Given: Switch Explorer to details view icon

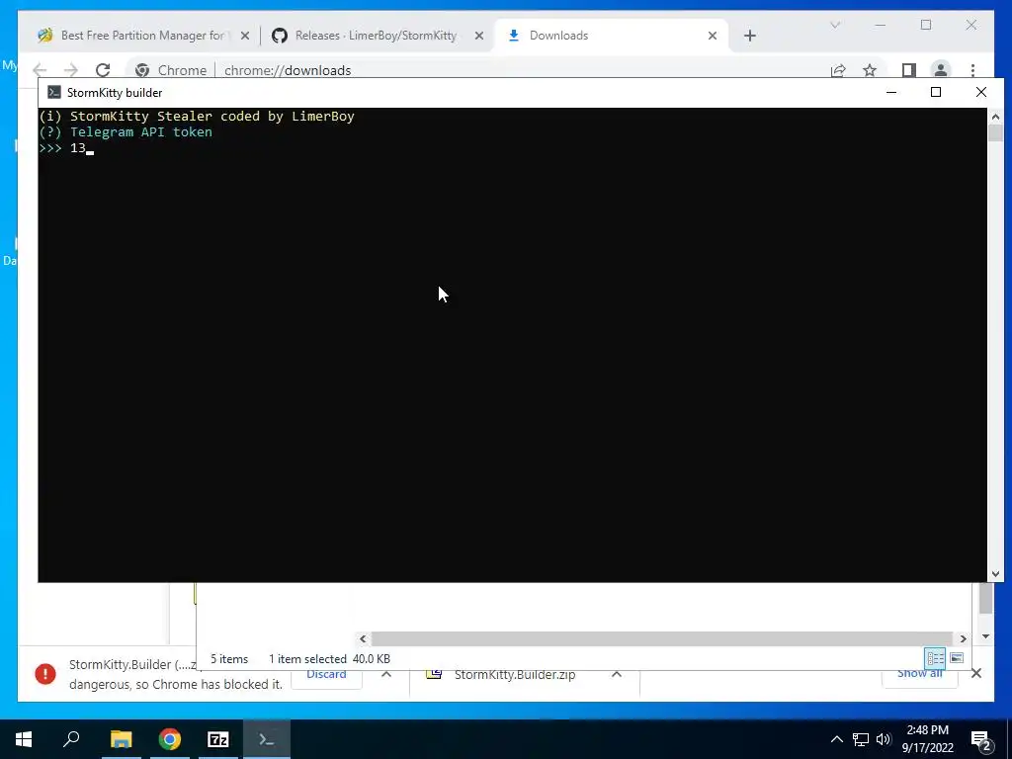Looking at the screenshot, I should click(935, 658).
